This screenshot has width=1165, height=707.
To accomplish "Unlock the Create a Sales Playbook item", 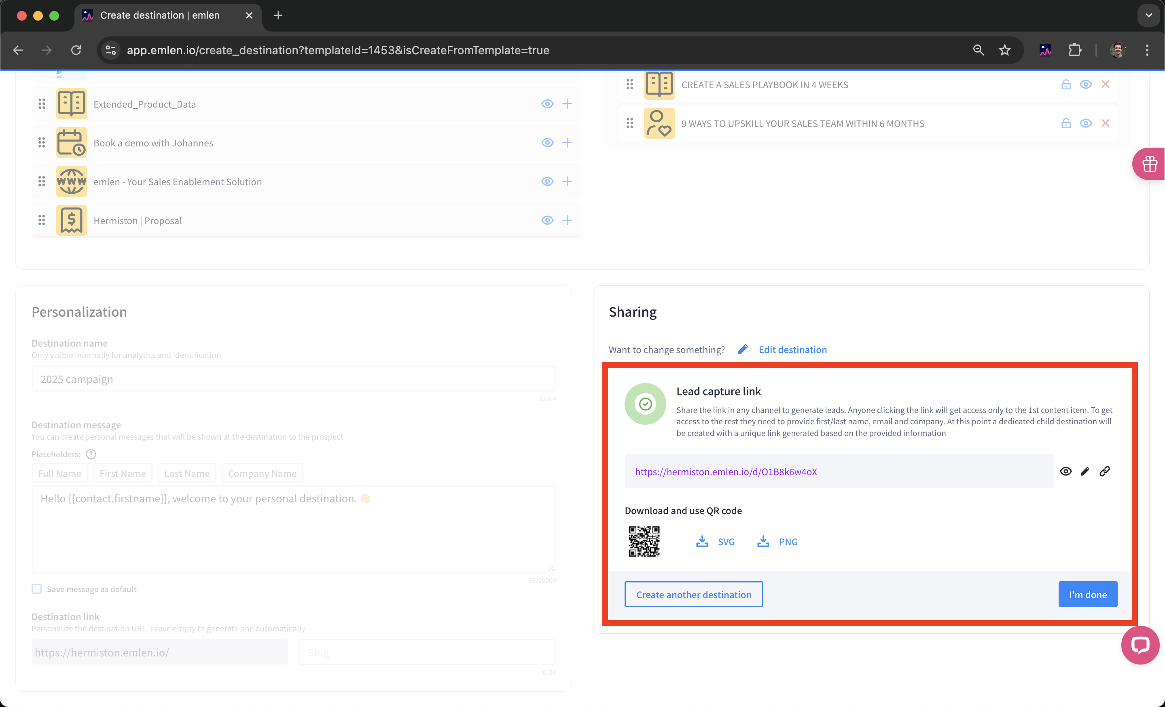I will 1066,85.
